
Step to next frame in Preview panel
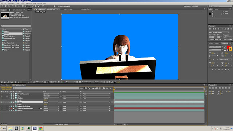(219, 29)
